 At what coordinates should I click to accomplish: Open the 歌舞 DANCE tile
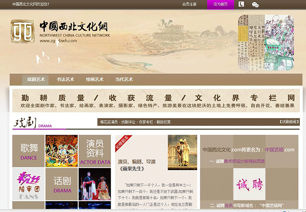pyautogui.click(x=28, y=151)
